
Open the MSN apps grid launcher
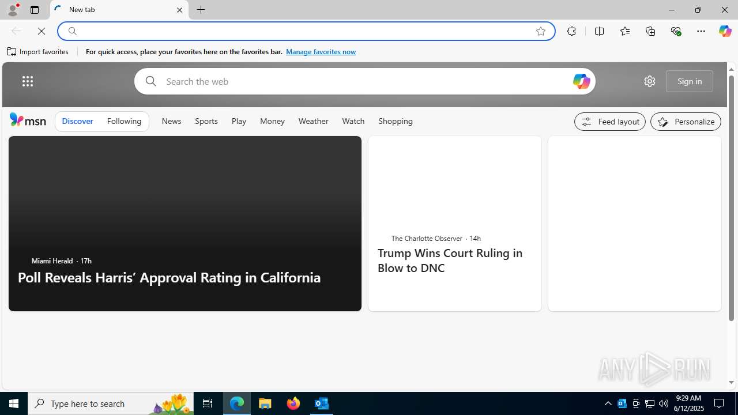click(28, 81)
